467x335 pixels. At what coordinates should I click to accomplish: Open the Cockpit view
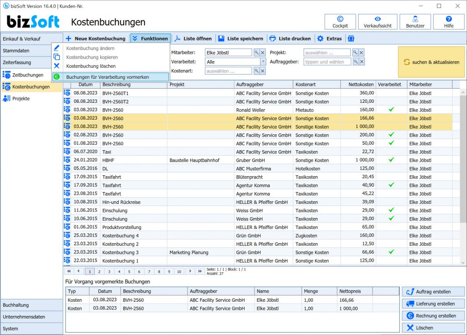click(x=340, y=22)
